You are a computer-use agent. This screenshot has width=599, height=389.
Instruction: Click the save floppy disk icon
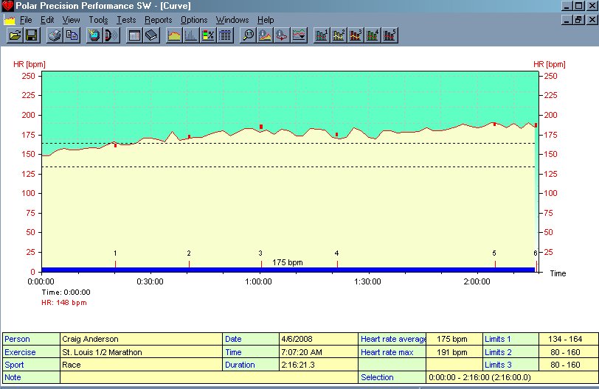(32, 35)
